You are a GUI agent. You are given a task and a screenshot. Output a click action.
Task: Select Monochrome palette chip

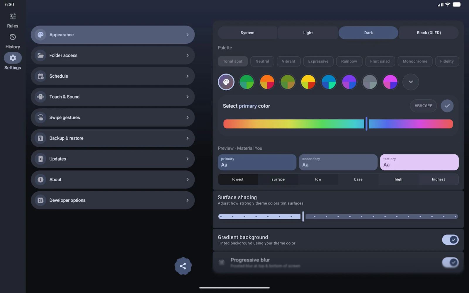415,61
